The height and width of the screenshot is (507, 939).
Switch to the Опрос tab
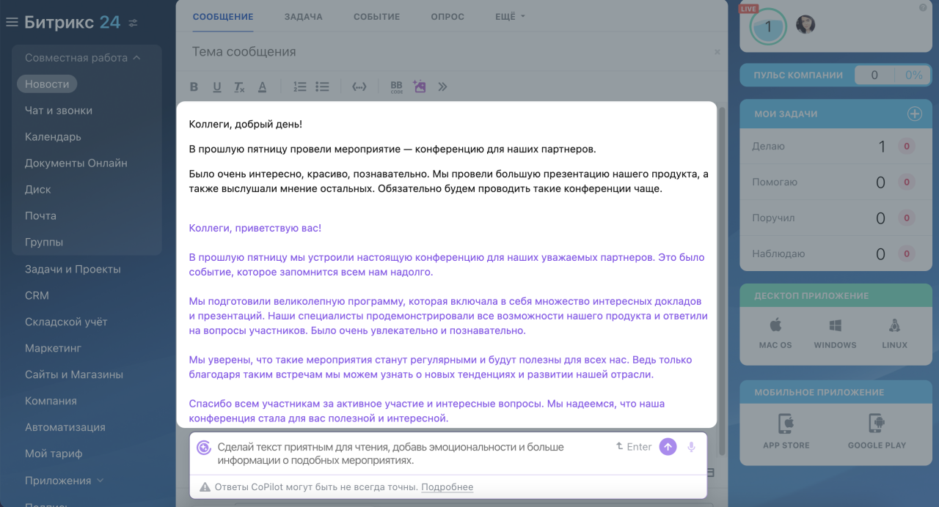pyautogui.click(x=447, y=17)
